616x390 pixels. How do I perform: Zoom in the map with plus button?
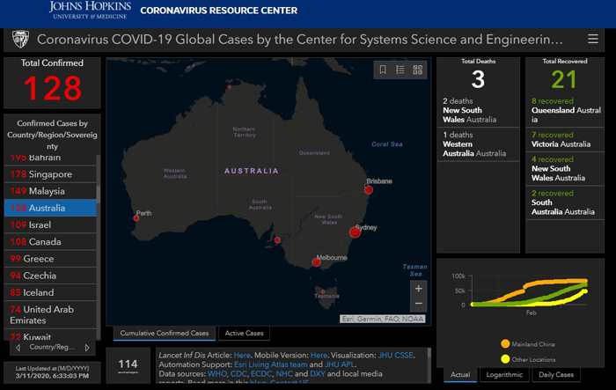click(418, 289)
